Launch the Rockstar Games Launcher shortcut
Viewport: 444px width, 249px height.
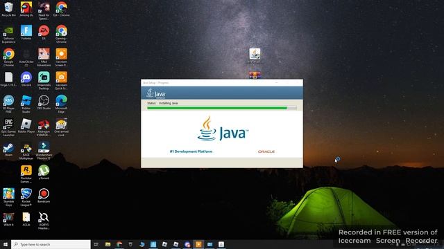tap(26, 174)
